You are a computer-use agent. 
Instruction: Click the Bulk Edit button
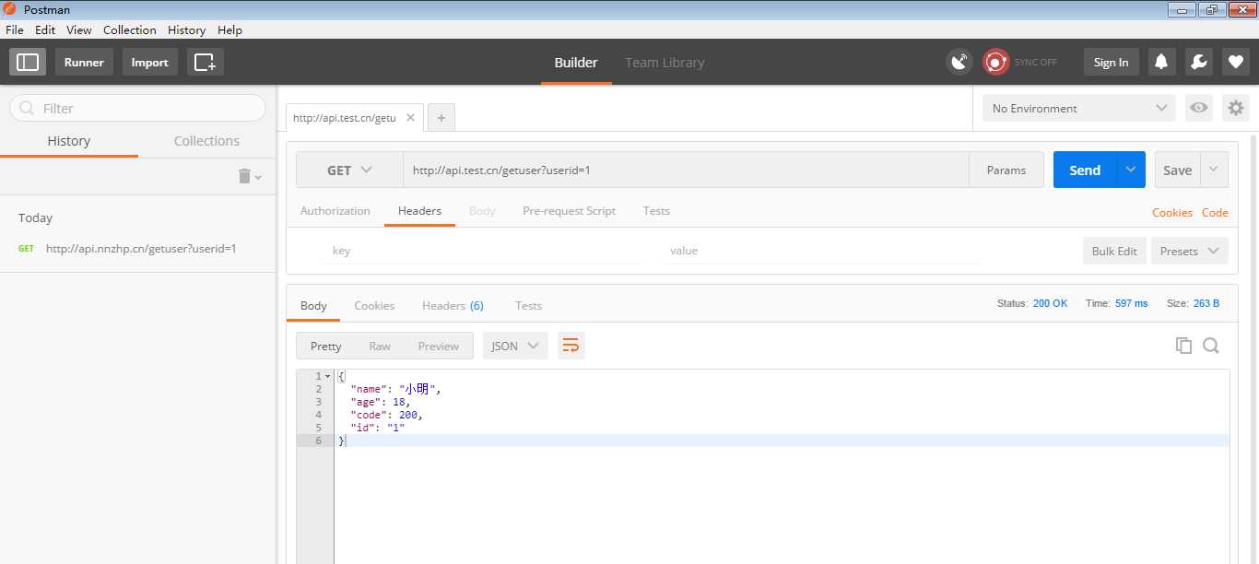point(1114,251)
